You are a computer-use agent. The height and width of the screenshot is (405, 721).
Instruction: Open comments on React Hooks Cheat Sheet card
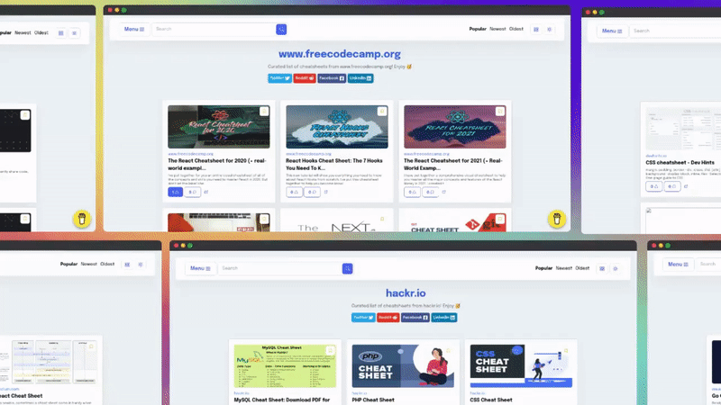(x=312, y=192)
